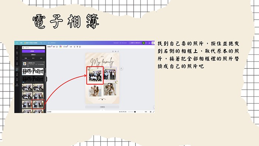Select top-right group photo frame on canvas
This screenshot has width=259, height=146.
click(110, 74)
